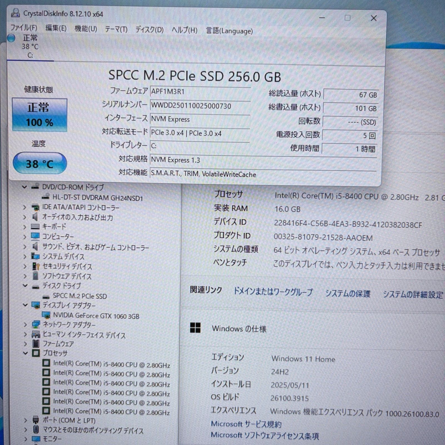Click the sound, video and game controller icon
The image size is (445, 445).
(x=35, y=246)
